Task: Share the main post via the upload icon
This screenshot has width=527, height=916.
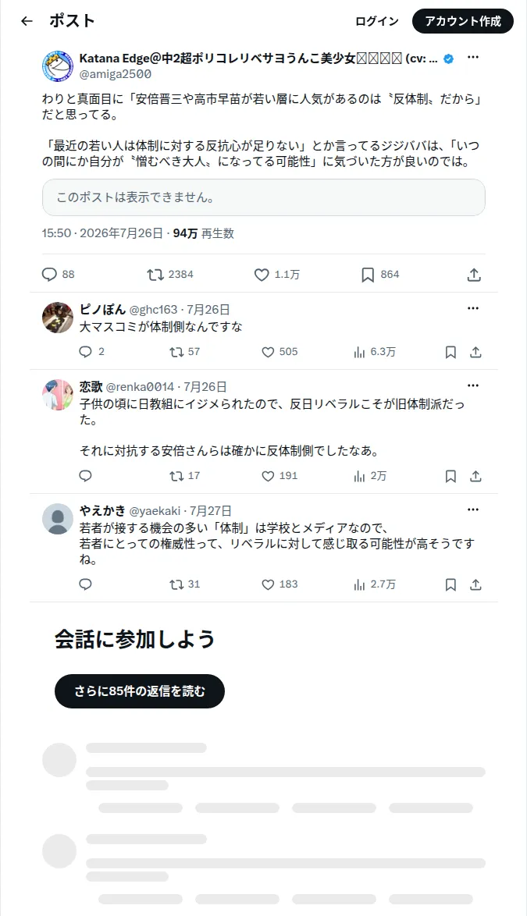Action: pyautogui.click(x=475, y=275)
